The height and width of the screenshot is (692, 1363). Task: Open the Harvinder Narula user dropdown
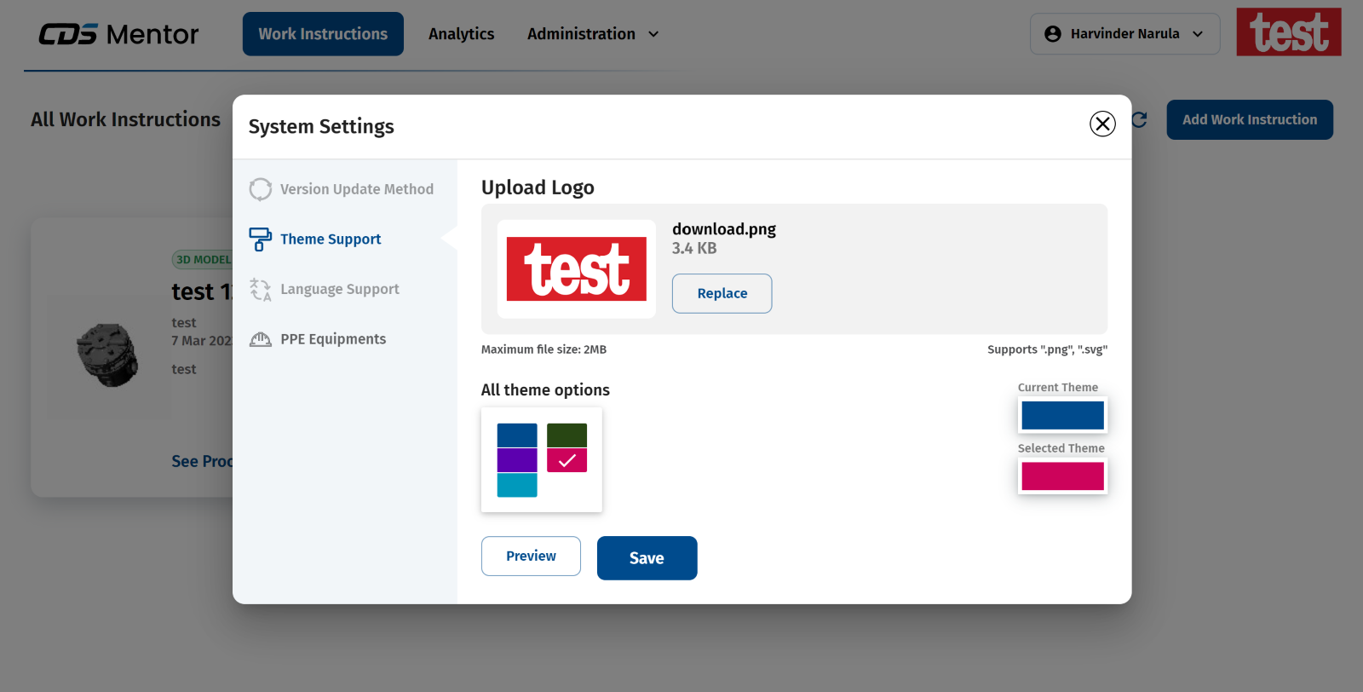point(1124,34)
